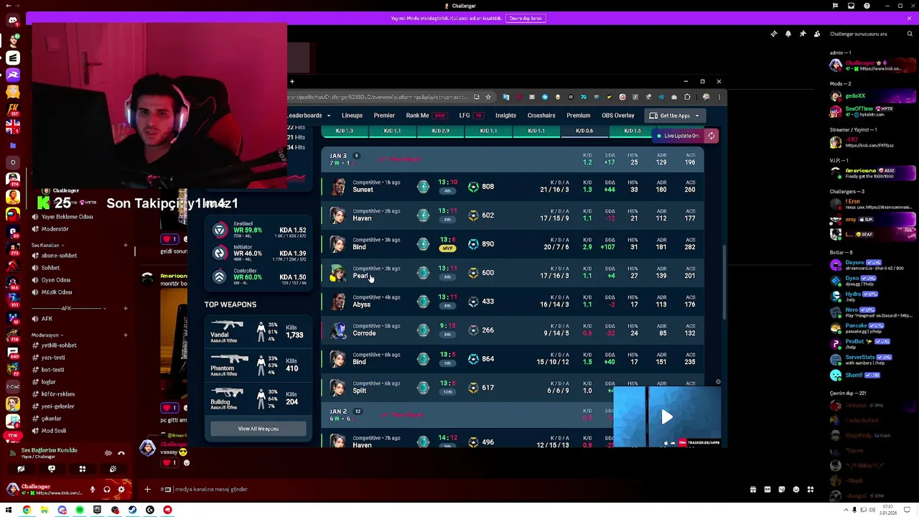The image size is (919, 517).
Task: Open the LFG tab
Action: [470, 116]
